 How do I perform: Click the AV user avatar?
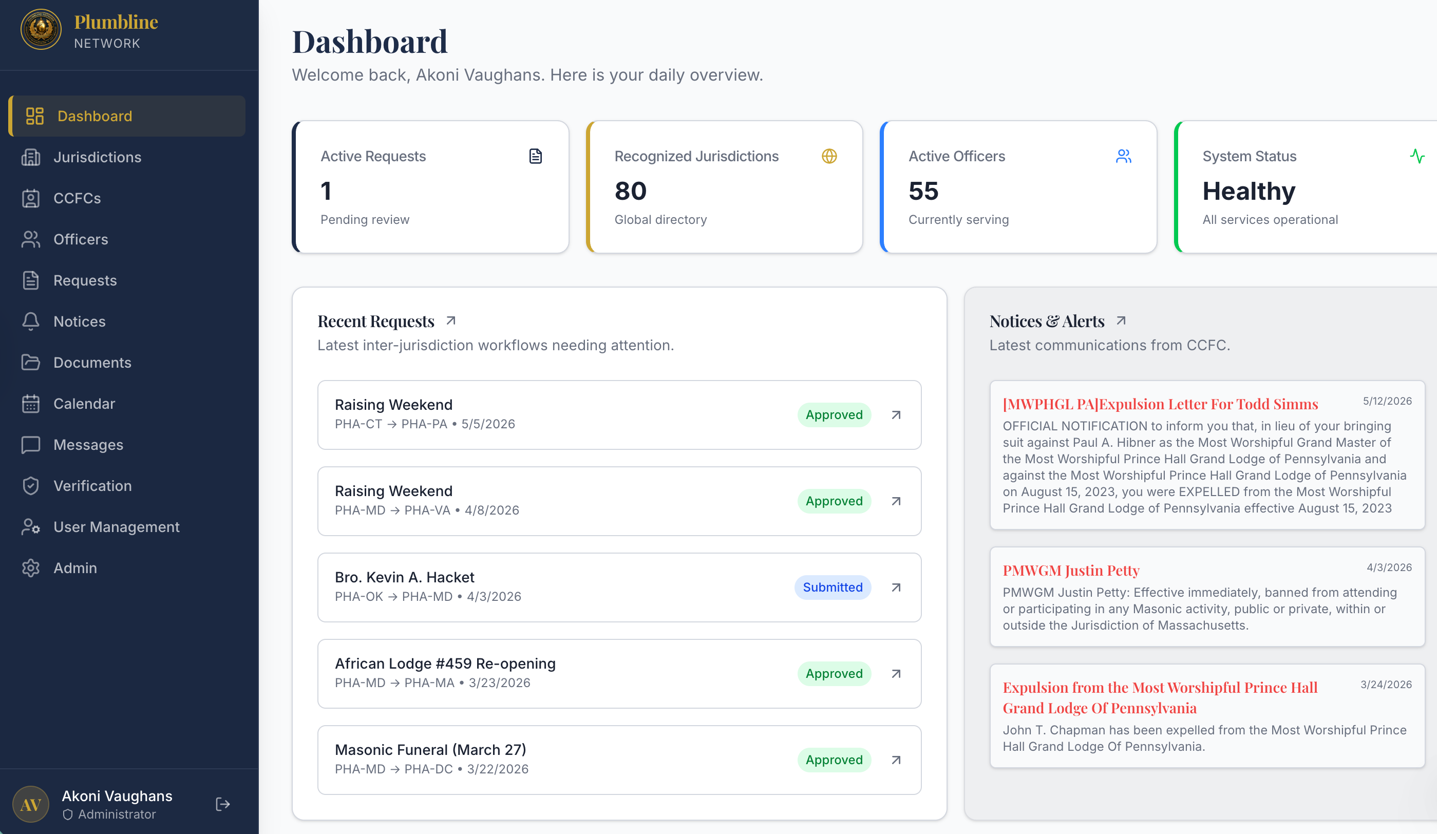[x=31, y=804]
